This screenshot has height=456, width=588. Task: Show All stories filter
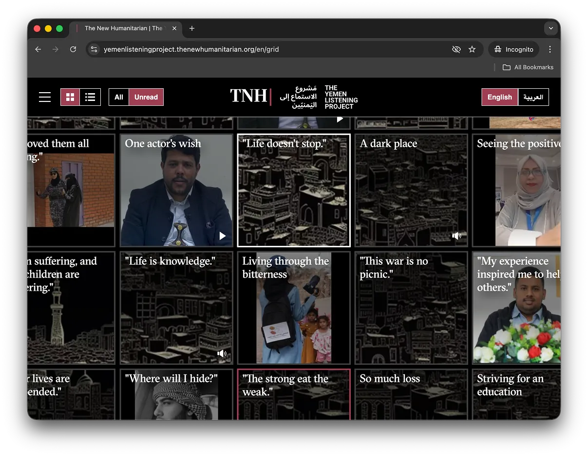(119, 97)
